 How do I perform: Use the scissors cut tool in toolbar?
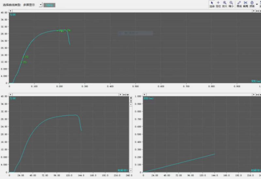point(246,4)
